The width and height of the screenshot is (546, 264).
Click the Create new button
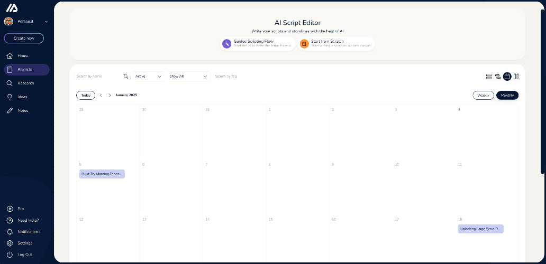(24, 38)
